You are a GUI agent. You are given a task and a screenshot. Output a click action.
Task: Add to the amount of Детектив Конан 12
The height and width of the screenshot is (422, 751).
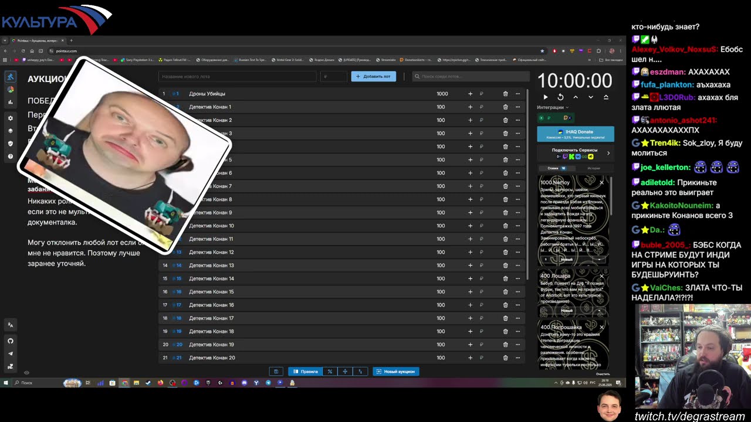click(x=470, y=252)
